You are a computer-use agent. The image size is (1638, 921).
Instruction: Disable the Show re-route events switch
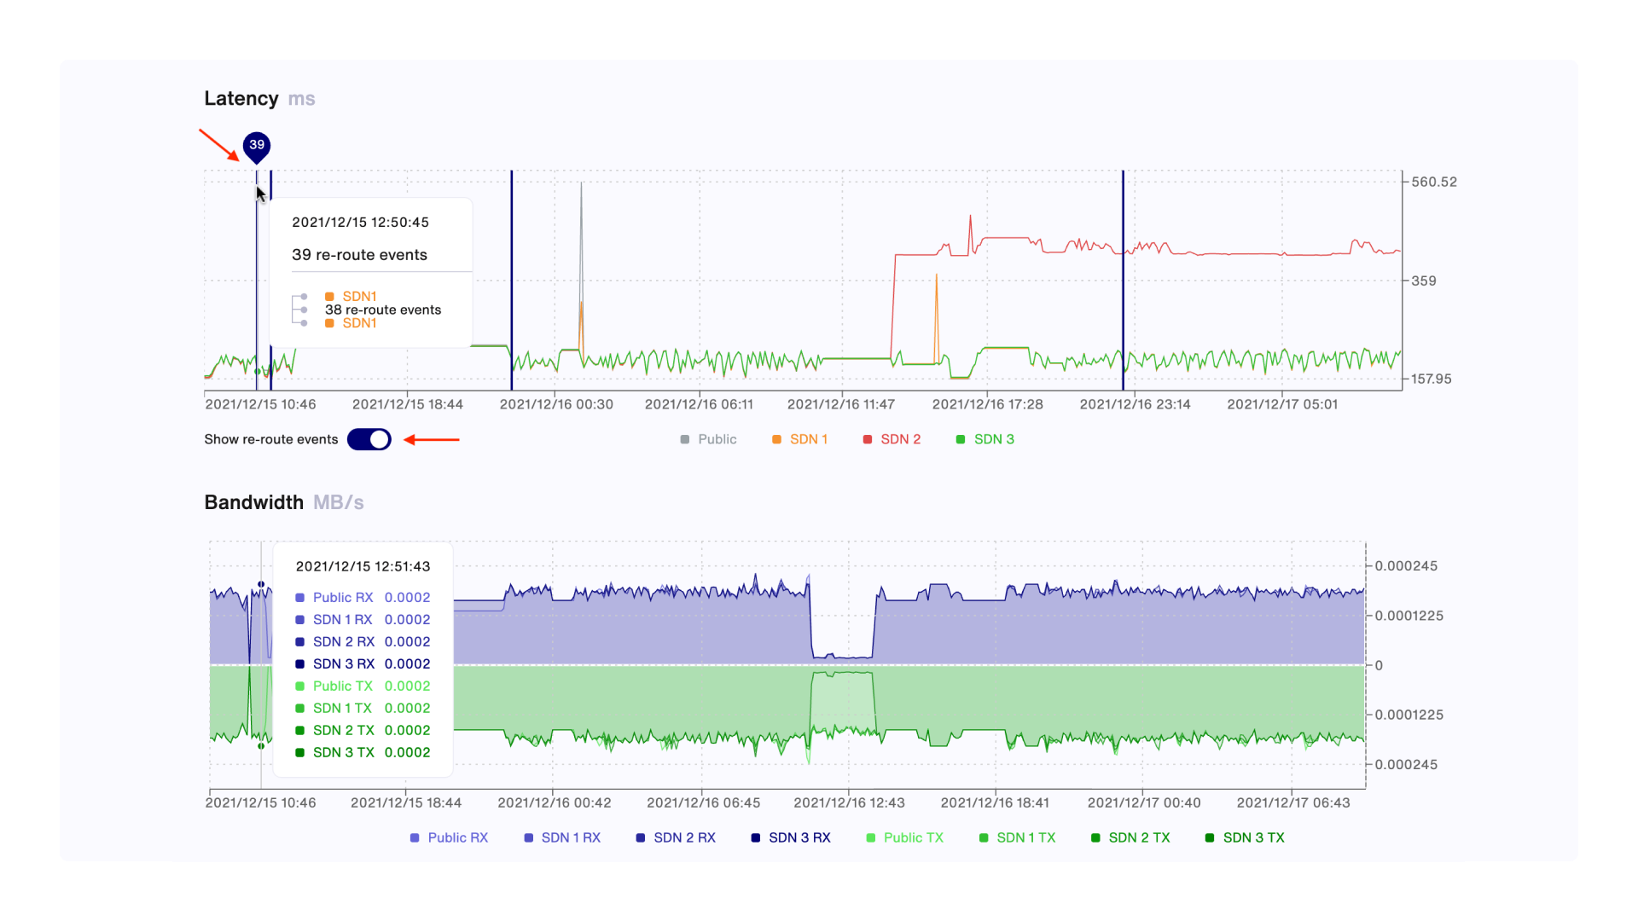[369, 439]
